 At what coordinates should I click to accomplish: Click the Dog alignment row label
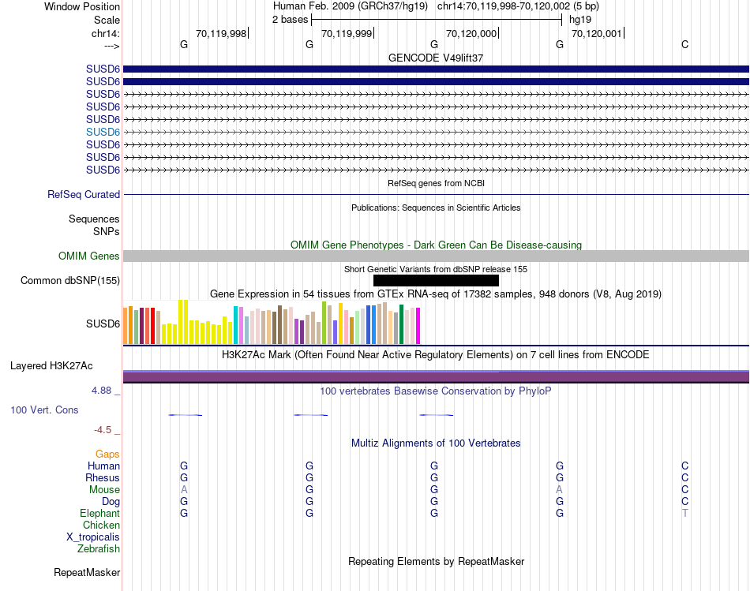[x=111, y=502]
